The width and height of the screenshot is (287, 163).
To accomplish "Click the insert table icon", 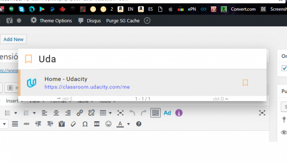I will (103, 113).
